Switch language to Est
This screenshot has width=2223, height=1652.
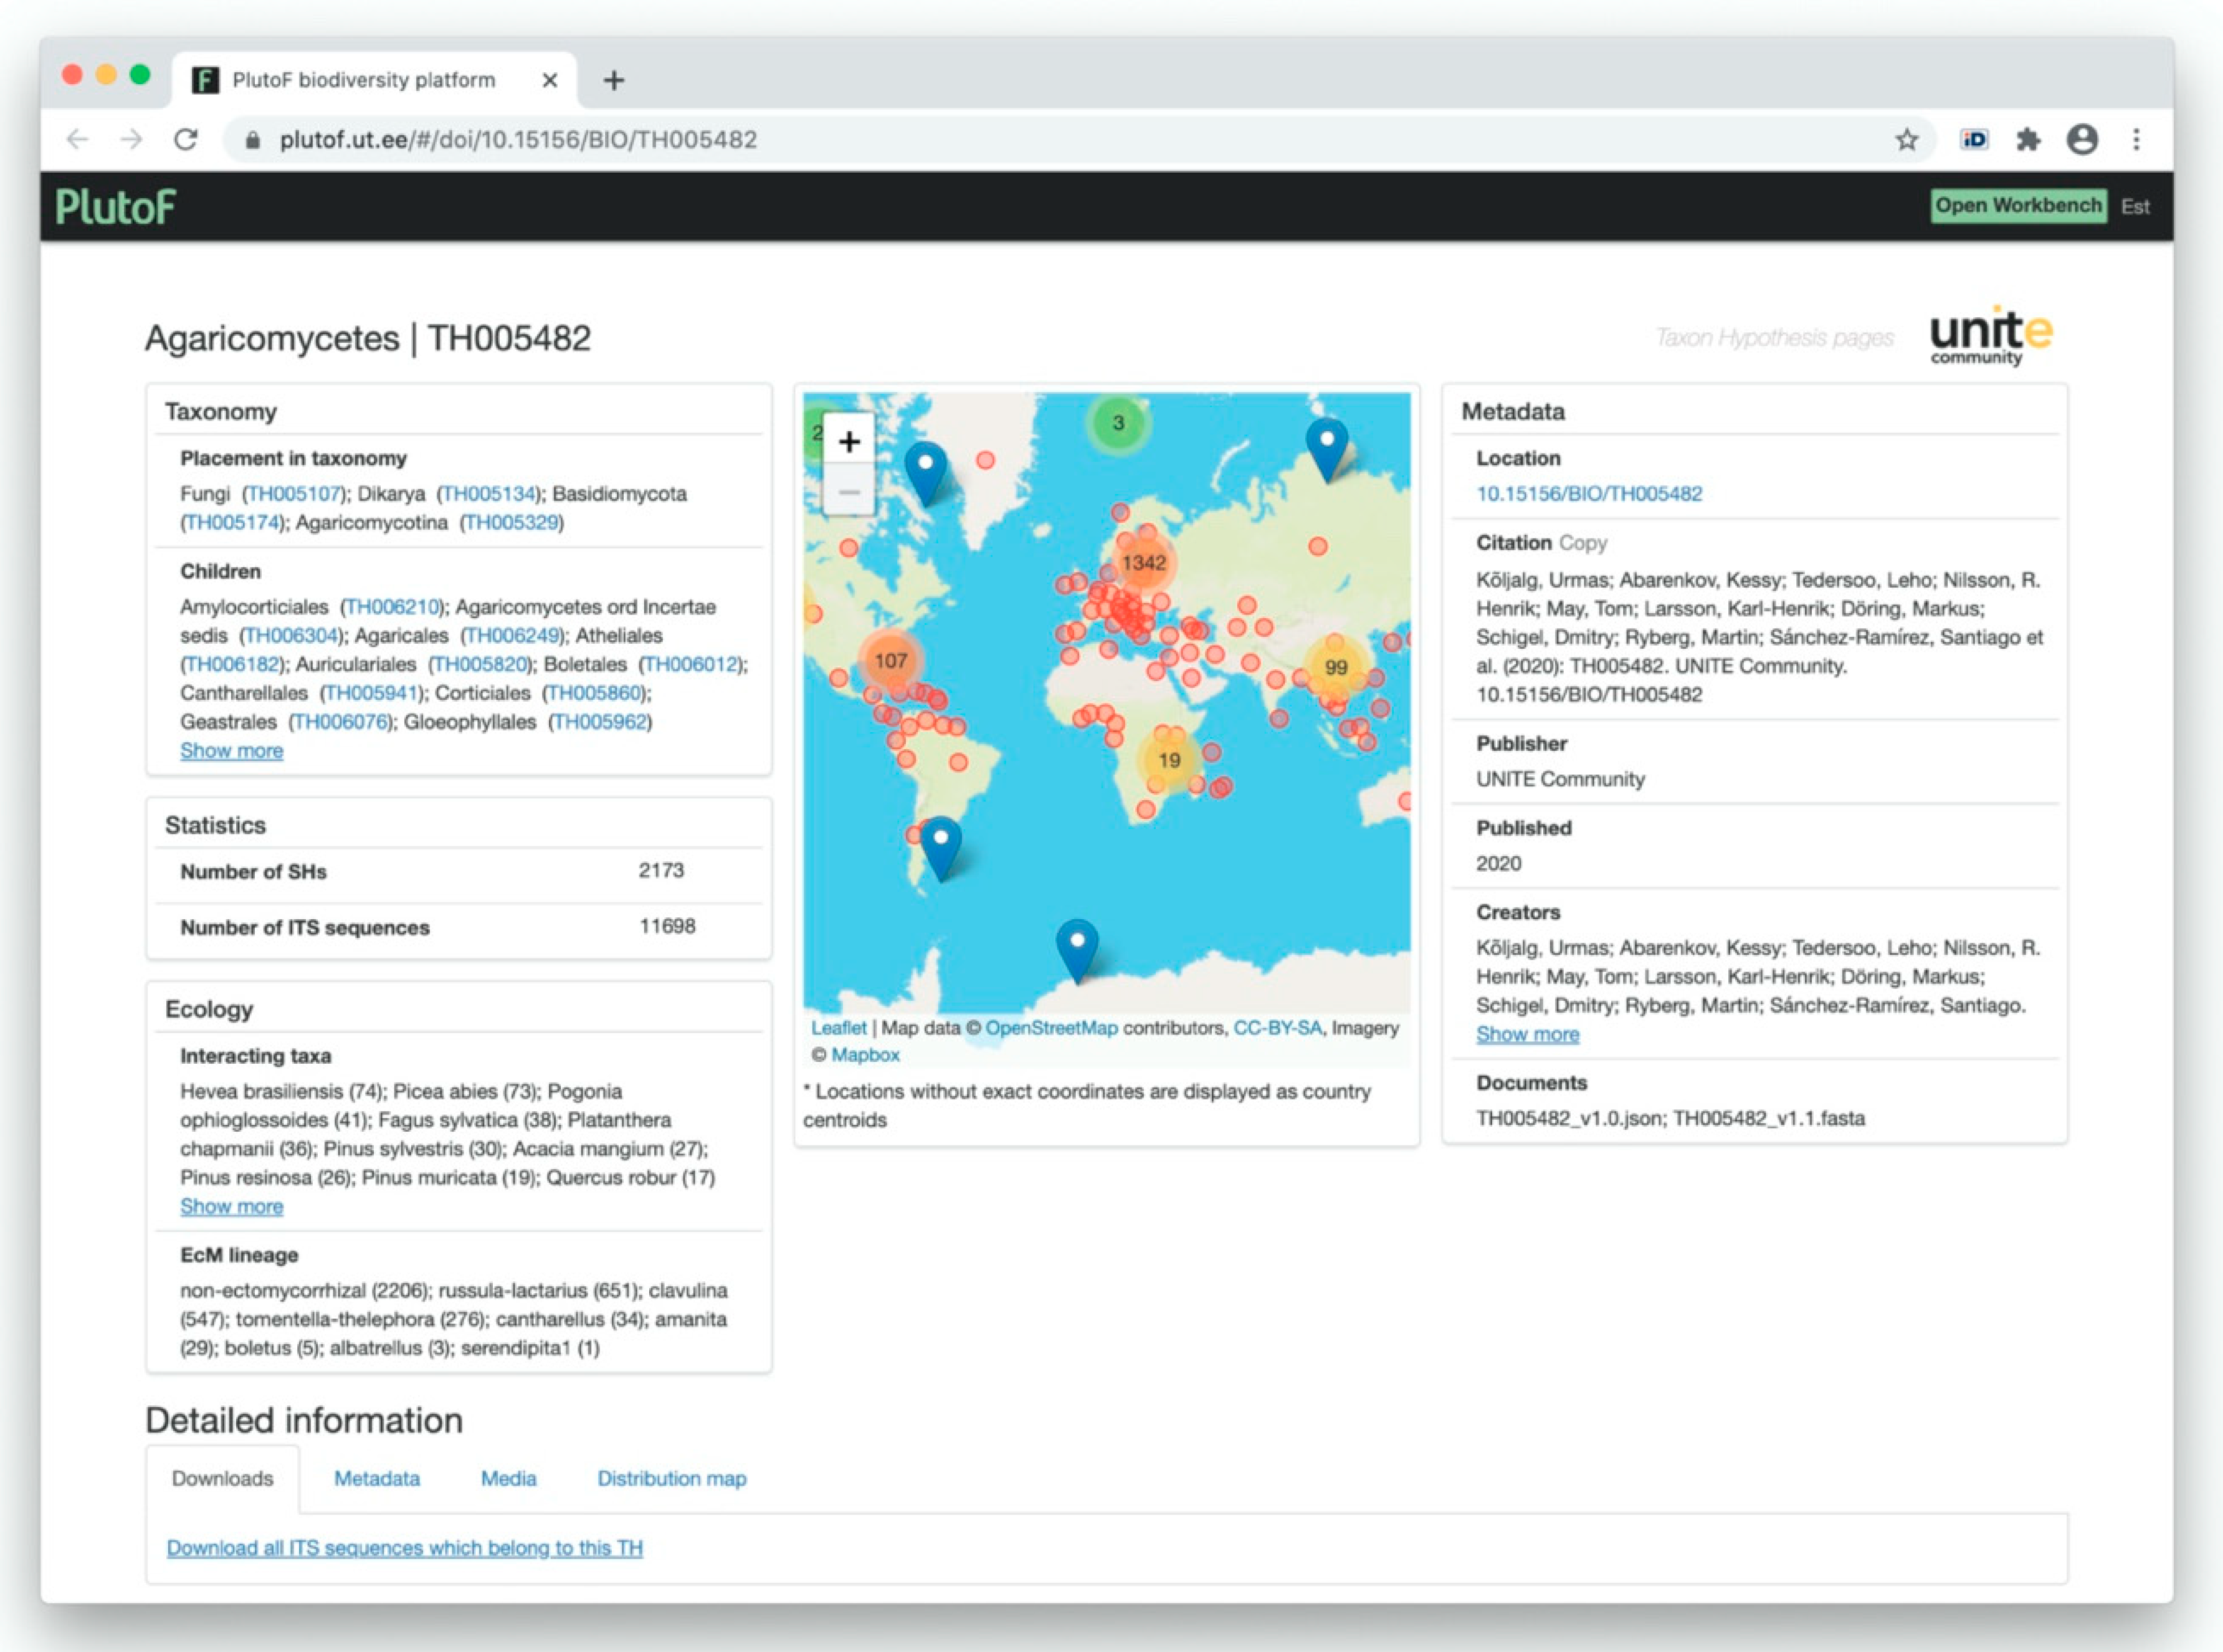(x=2135, y=207)
